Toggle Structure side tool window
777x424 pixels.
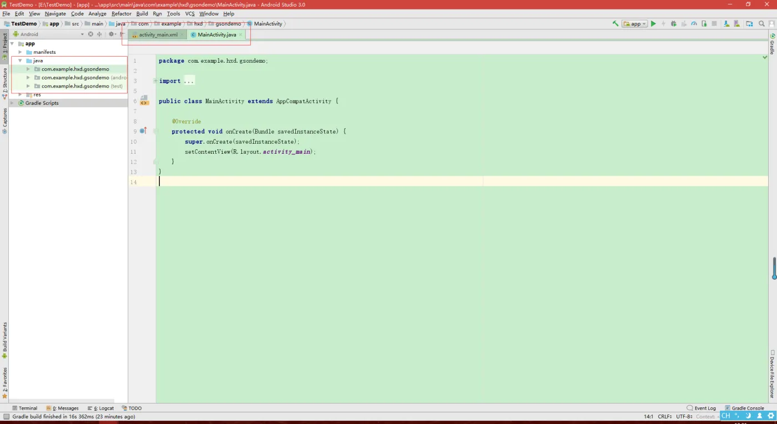pos(4,83)
